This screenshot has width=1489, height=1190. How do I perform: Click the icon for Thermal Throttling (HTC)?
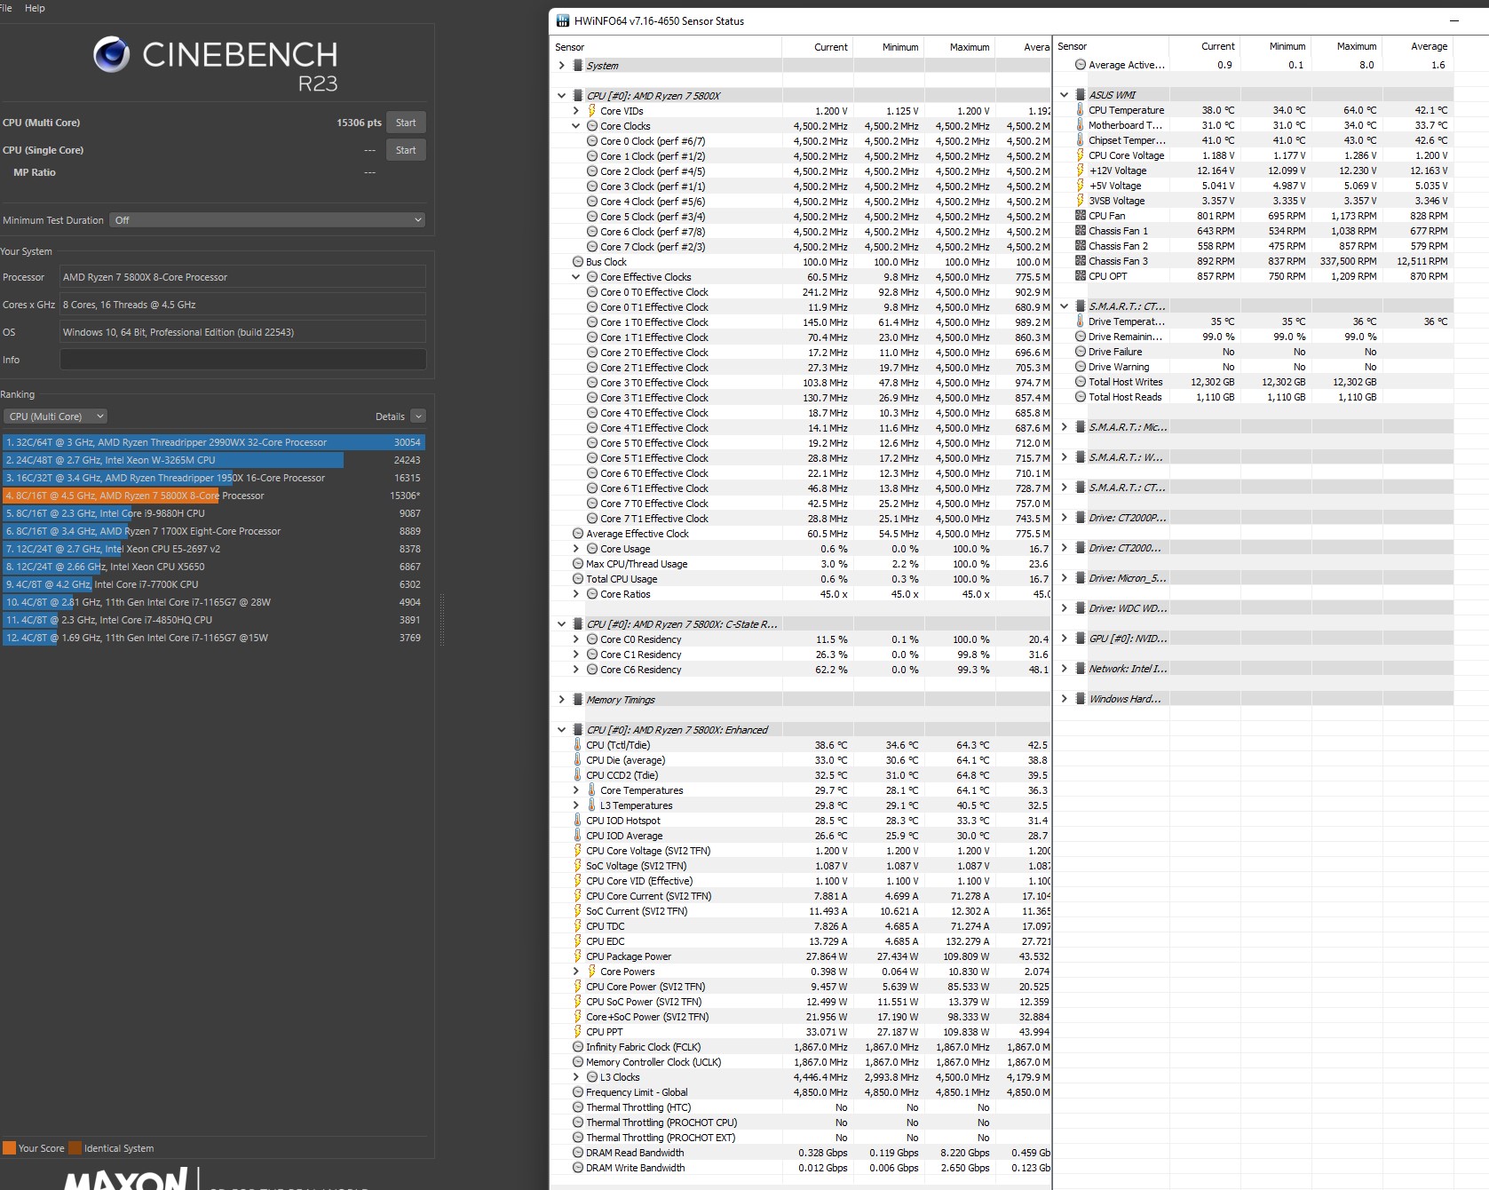pyautogui.click(x=578, y=1107)
